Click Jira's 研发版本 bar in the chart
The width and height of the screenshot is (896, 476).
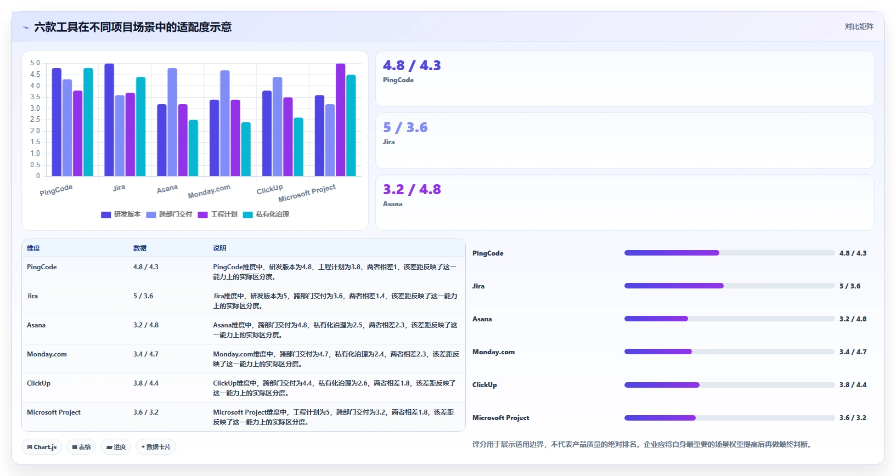click(109, 120)
